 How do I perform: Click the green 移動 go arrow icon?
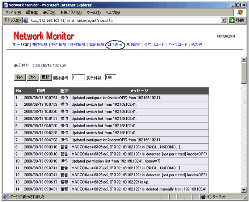[232, 20]
